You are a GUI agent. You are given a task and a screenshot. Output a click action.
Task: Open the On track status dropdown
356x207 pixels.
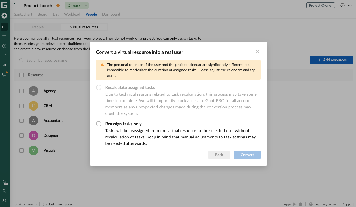point(76,5)
